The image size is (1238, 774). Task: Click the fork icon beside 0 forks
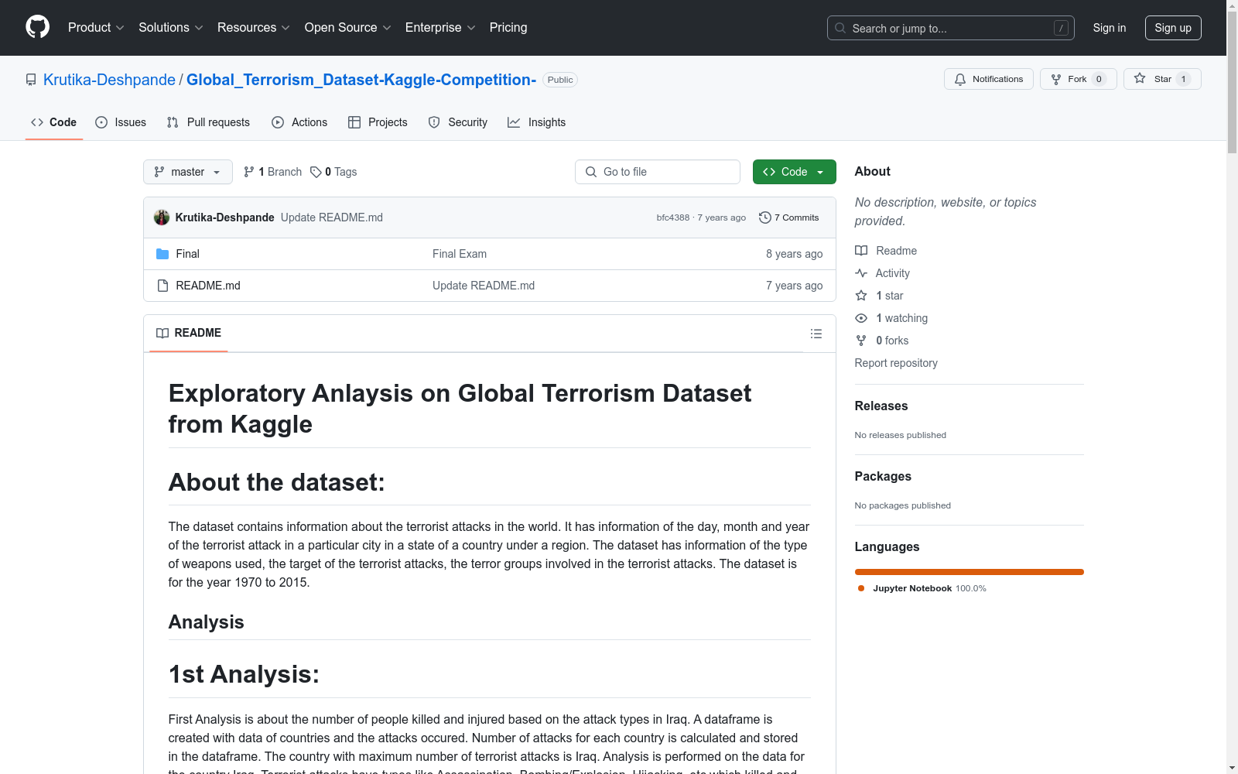point(861,341)
